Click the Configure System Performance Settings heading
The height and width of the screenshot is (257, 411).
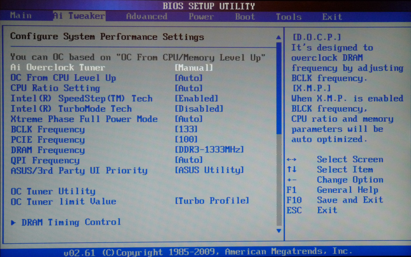point(107,37)
